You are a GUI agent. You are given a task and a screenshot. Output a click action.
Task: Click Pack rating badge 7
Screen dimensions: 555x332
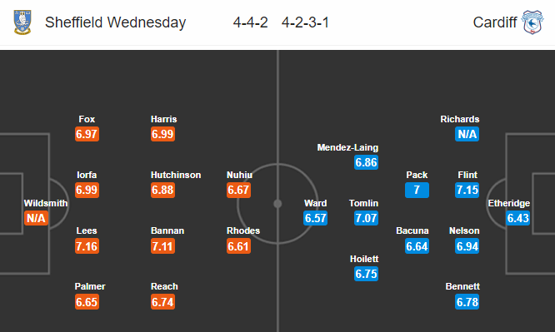click(417, 190)
